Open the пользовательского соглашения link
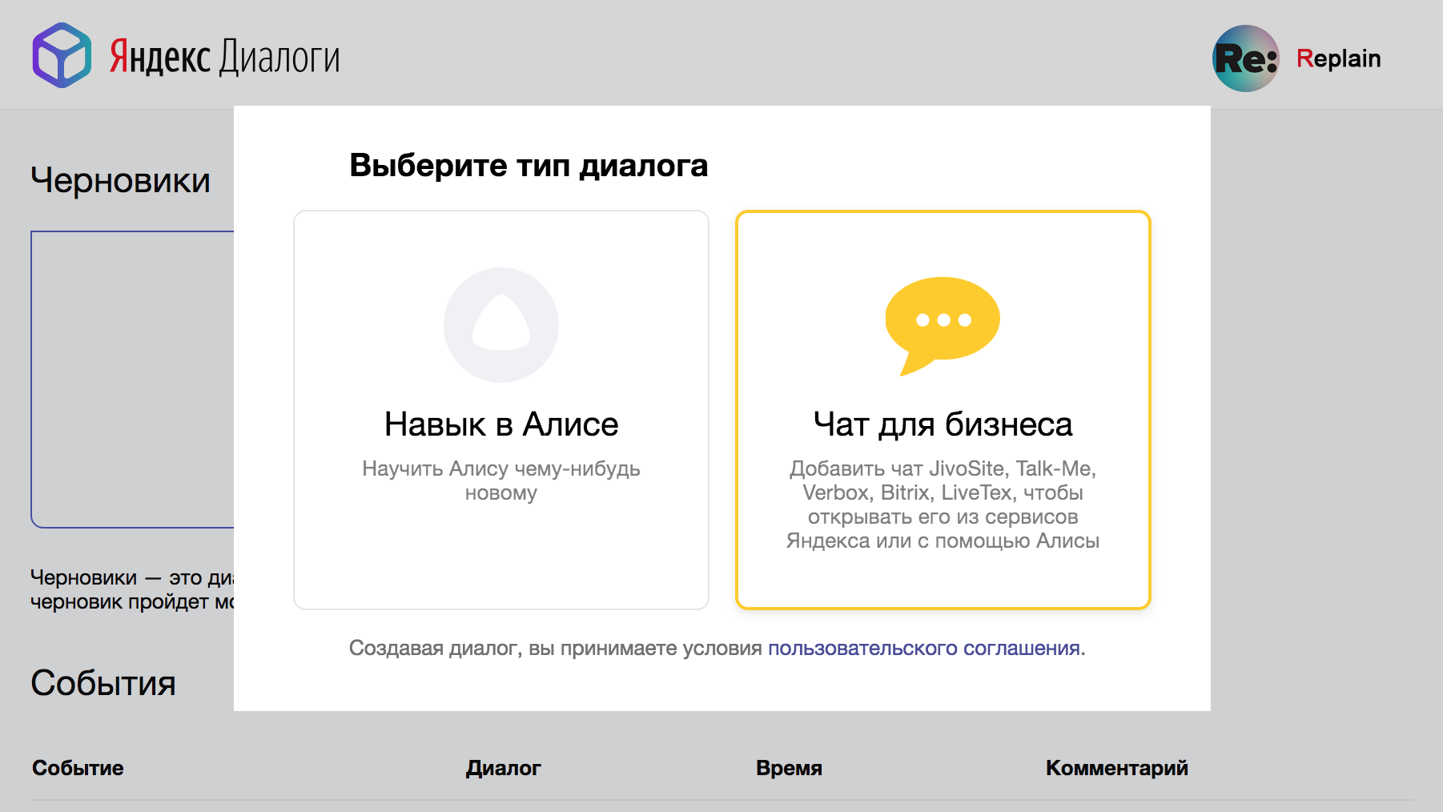Image resolution: width=1443 pixels, height=812 pixels. [x=924, y=648]
